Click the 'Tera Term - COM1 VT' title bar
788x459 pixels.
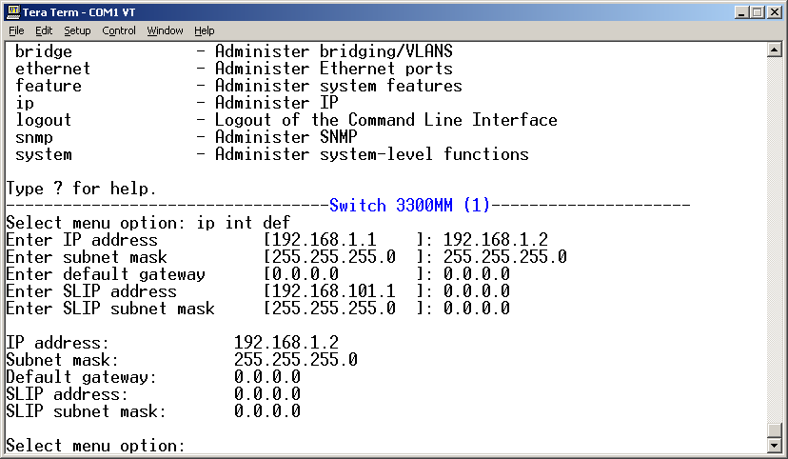click(381, 12)
